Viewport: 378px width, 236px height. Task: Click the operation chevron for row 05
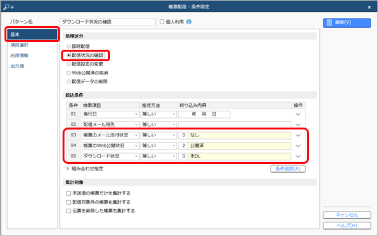point(298,156)
